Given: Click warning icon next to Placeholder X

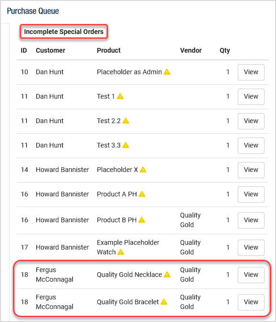Looking at the screenshot, I should [143, 170].
